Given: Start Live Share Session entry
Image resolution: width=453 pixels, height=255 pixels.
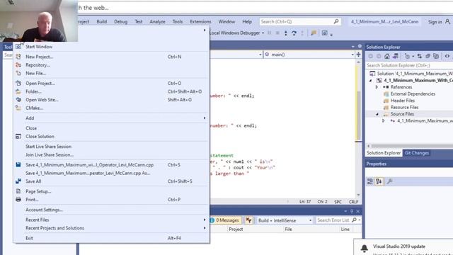Looking at the screenshot, I should pos(48,147).
